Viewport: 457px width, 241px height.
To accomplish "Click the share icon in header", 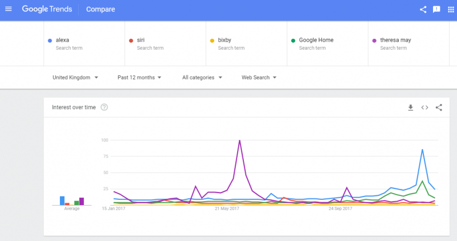I will [x=423, y=9].
